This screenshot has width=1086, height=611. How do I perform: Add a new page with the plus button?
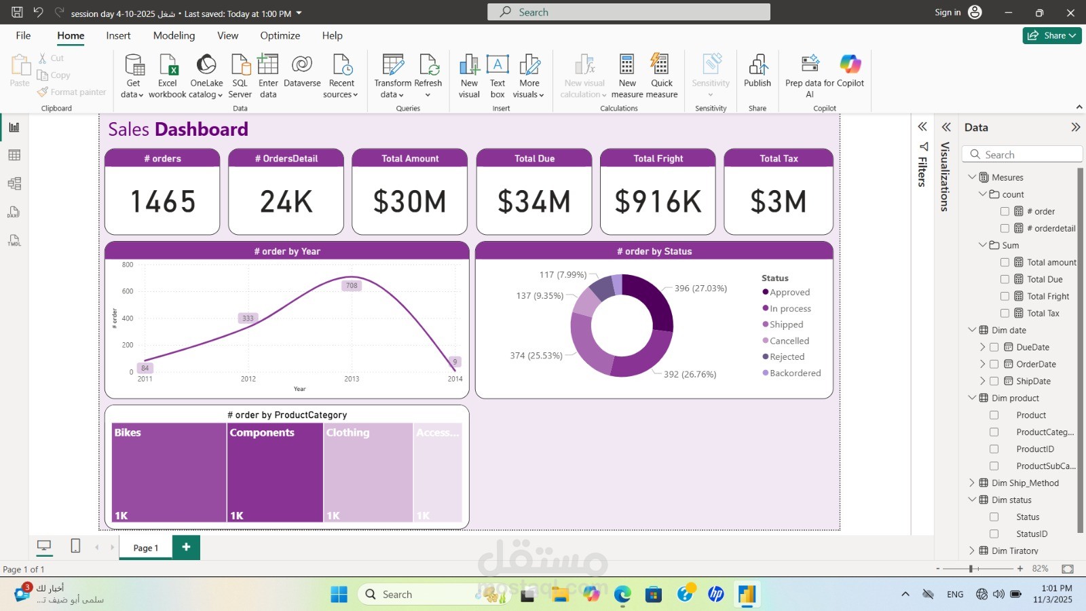point(186,547)
